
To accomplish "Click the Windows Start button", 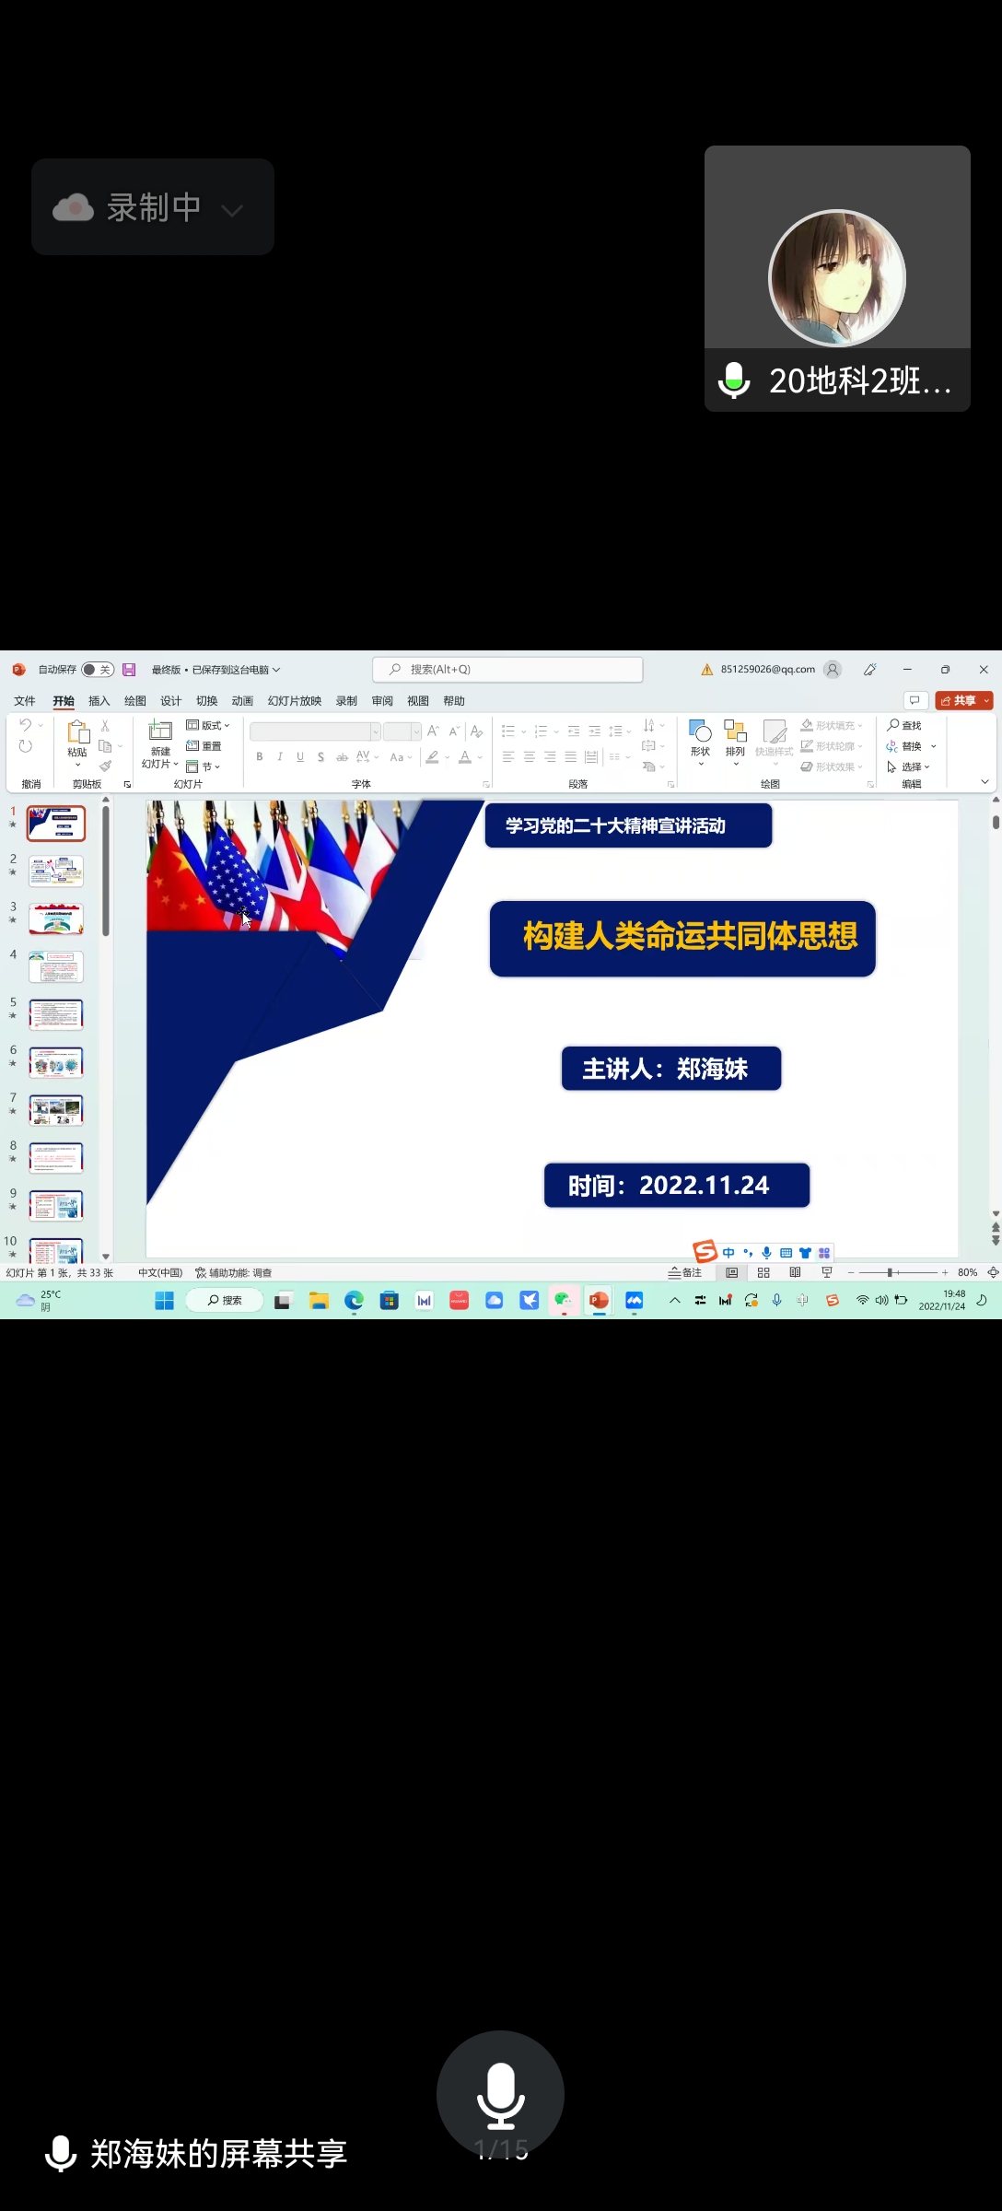I will (165, 1300).
